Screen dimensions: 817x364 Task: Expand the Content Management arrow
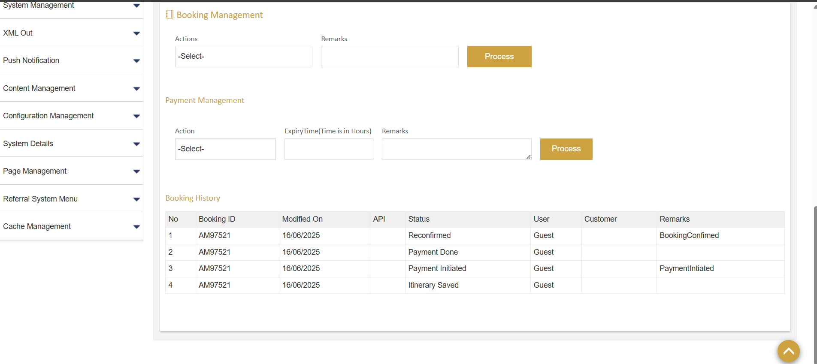coord(136,89)
